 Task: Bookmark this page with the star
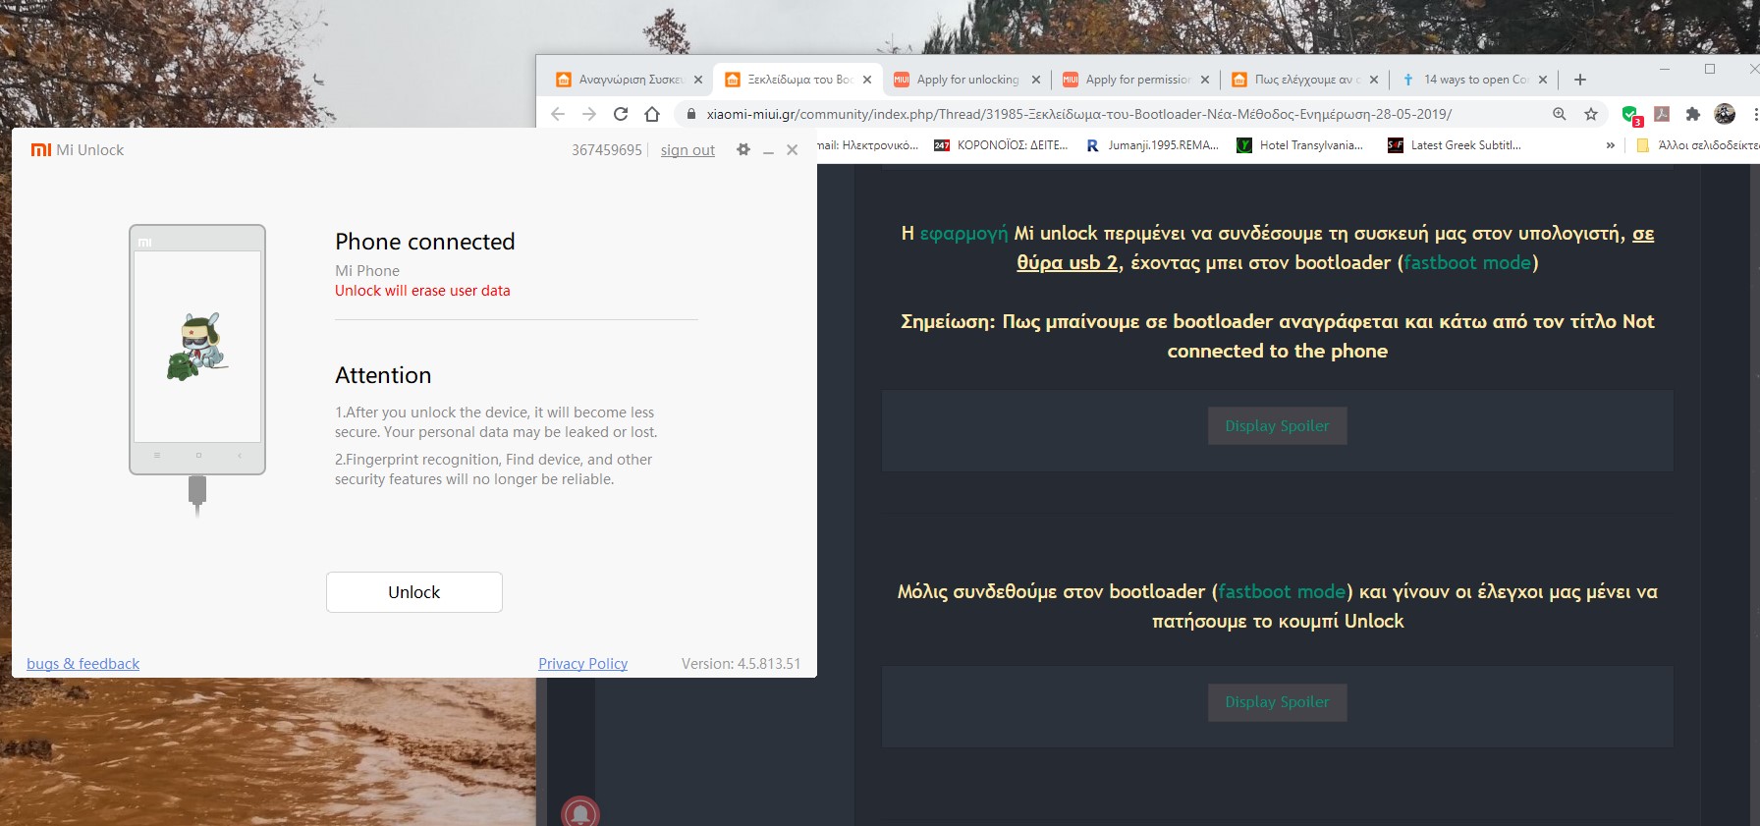(x=1591, y=114)
